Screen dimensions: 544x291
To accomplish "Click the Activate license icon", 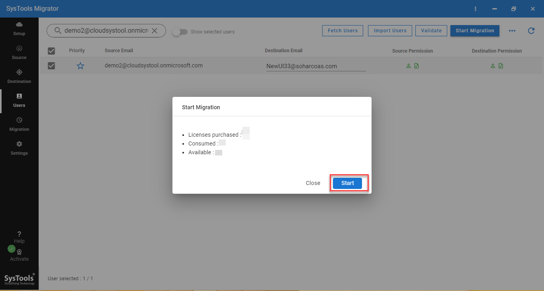I will [19, 252].
